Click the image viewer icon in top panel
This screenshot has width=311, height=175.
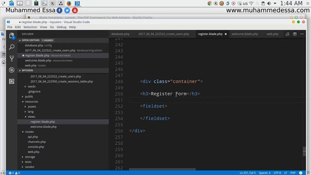(x=44, y=3)
